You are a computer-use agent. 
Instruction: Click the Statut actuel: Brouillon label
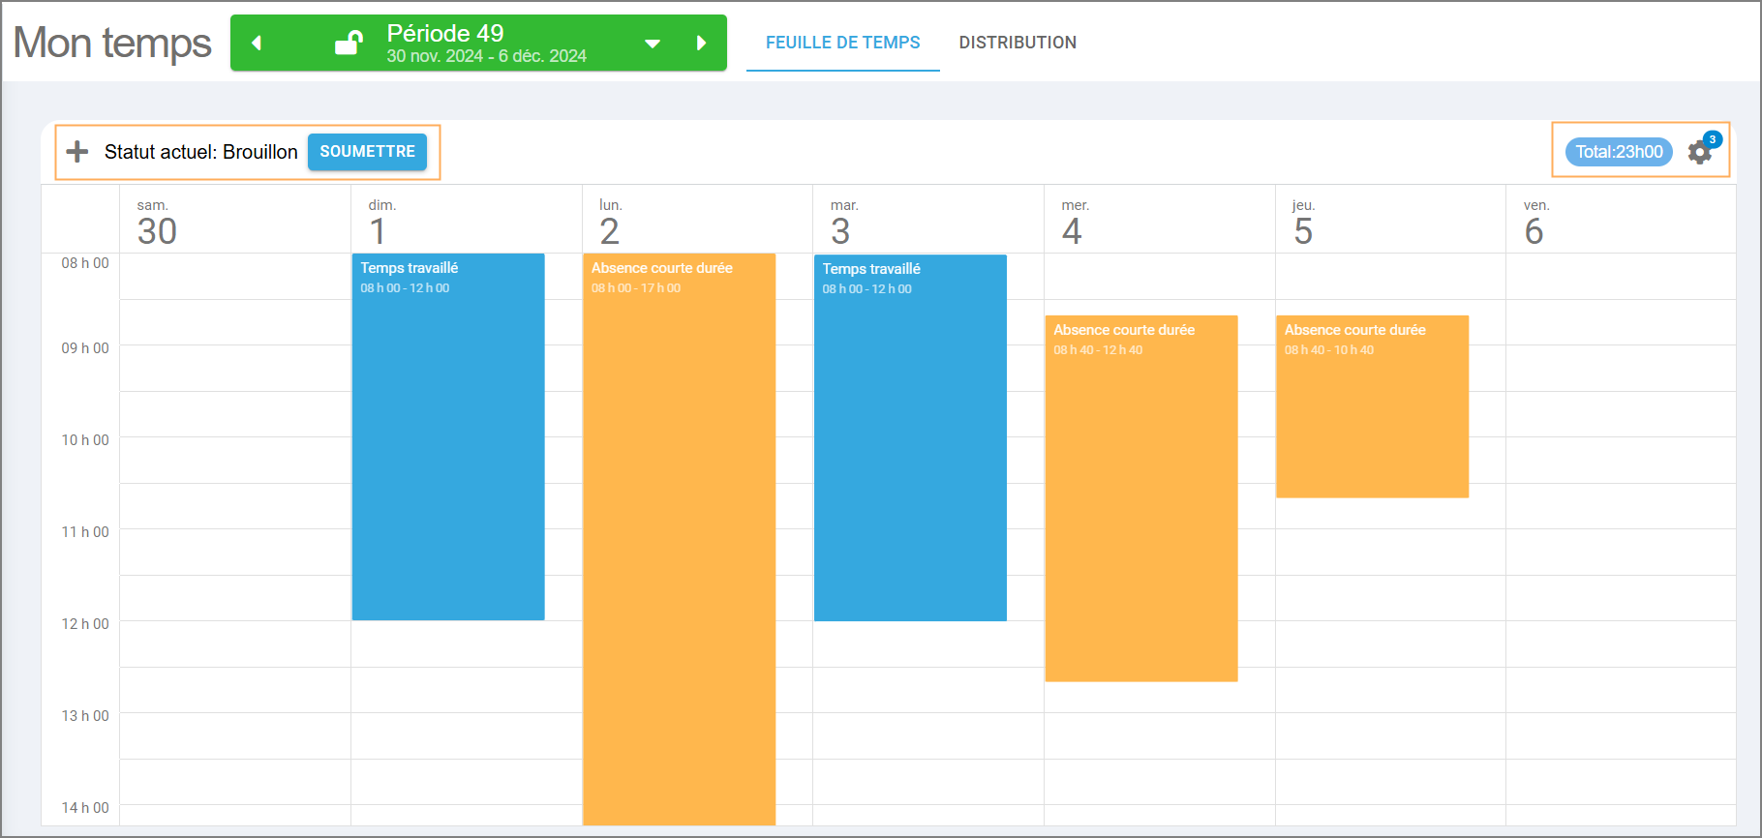tap(200, 152)
